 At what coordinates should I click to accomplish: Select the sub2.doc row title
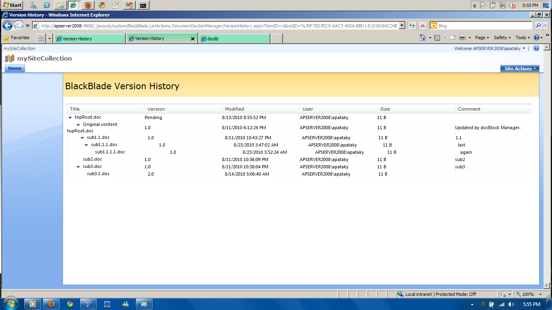point(93,159)
